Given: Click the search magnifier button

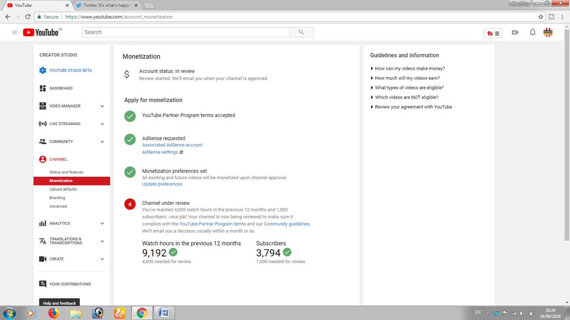Looking at the screenshot, I should tap(302, 32).
